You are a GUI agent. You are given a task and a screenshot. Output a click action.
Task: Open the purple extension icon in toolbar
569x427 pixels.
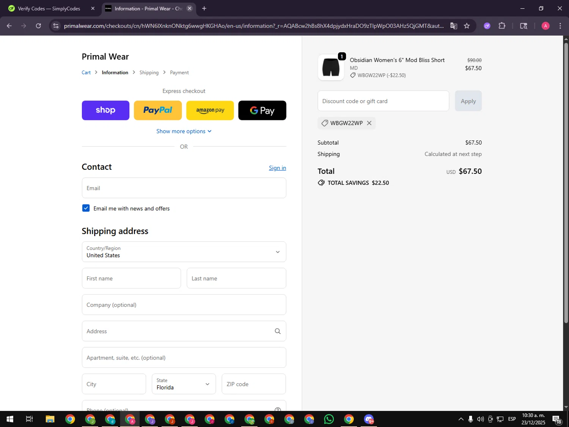[487, 26]
